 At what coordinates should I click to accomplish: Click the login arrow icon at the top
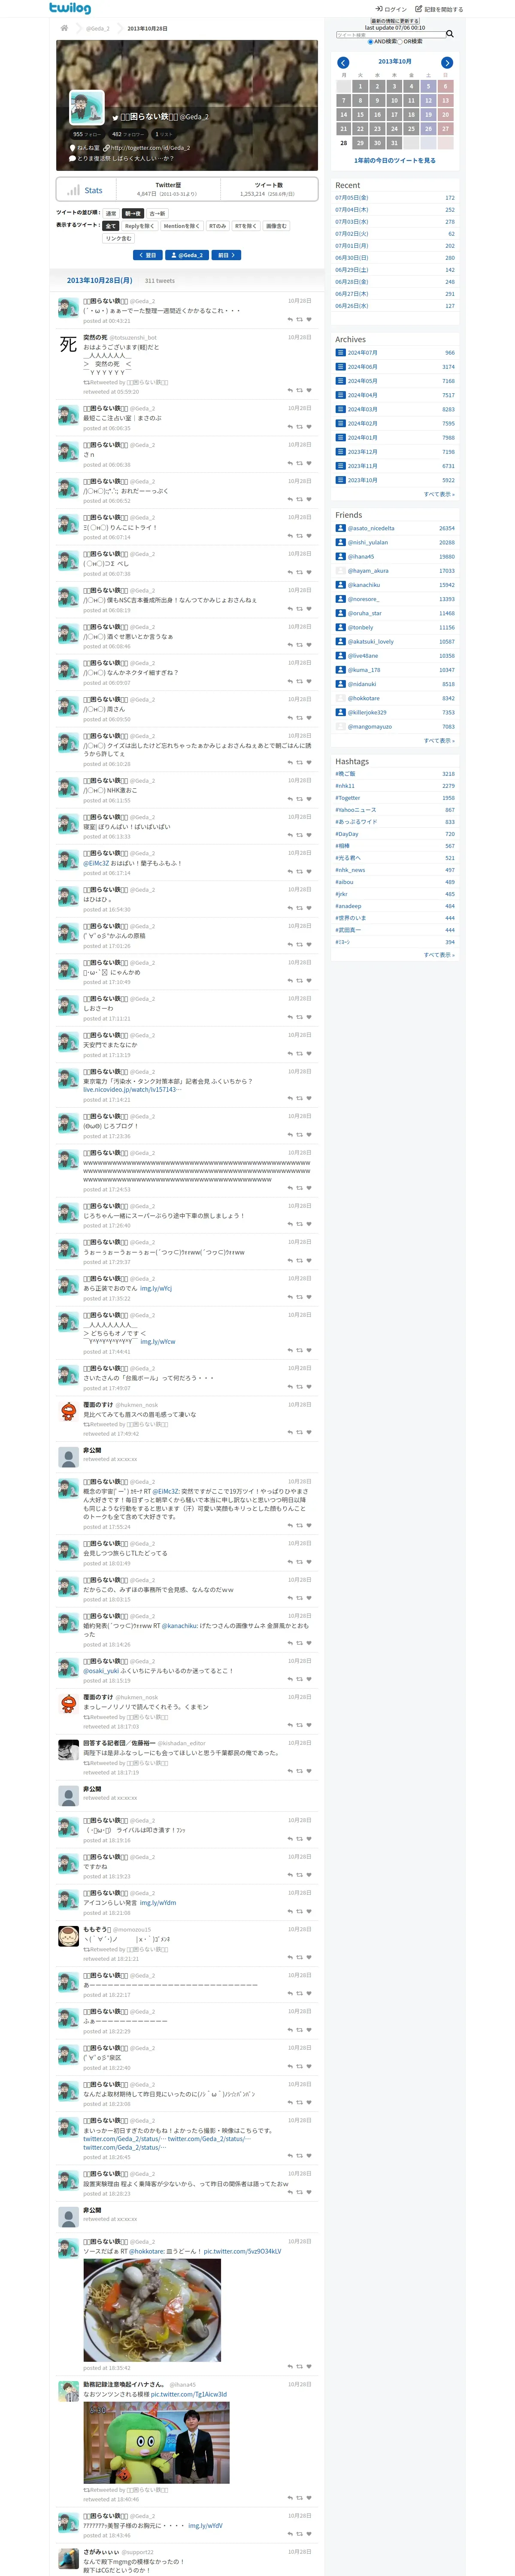[x=379, y=9]
